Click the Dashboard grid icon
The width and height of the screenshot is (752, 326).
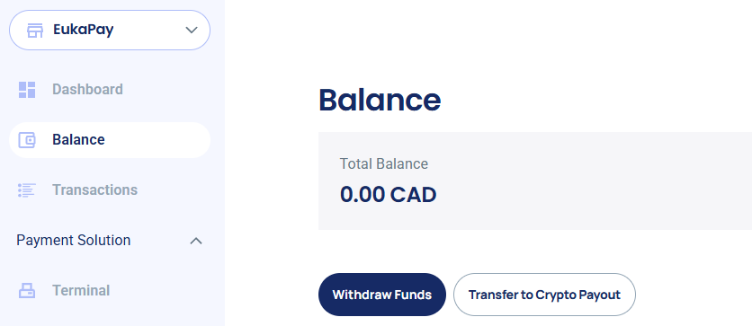(27, 90)
